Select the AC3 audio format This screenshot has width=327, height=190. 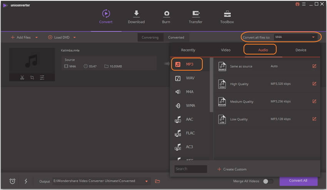pyautogui.click(x=190, y=147)
